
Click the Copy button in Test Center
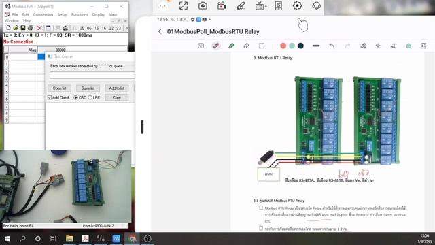116,97
